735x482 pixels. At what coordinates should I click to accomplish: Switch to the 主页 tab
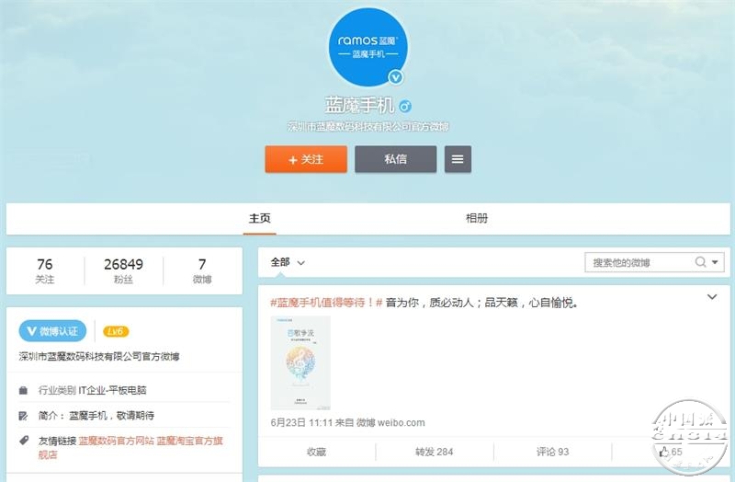[x=260, y=218]
